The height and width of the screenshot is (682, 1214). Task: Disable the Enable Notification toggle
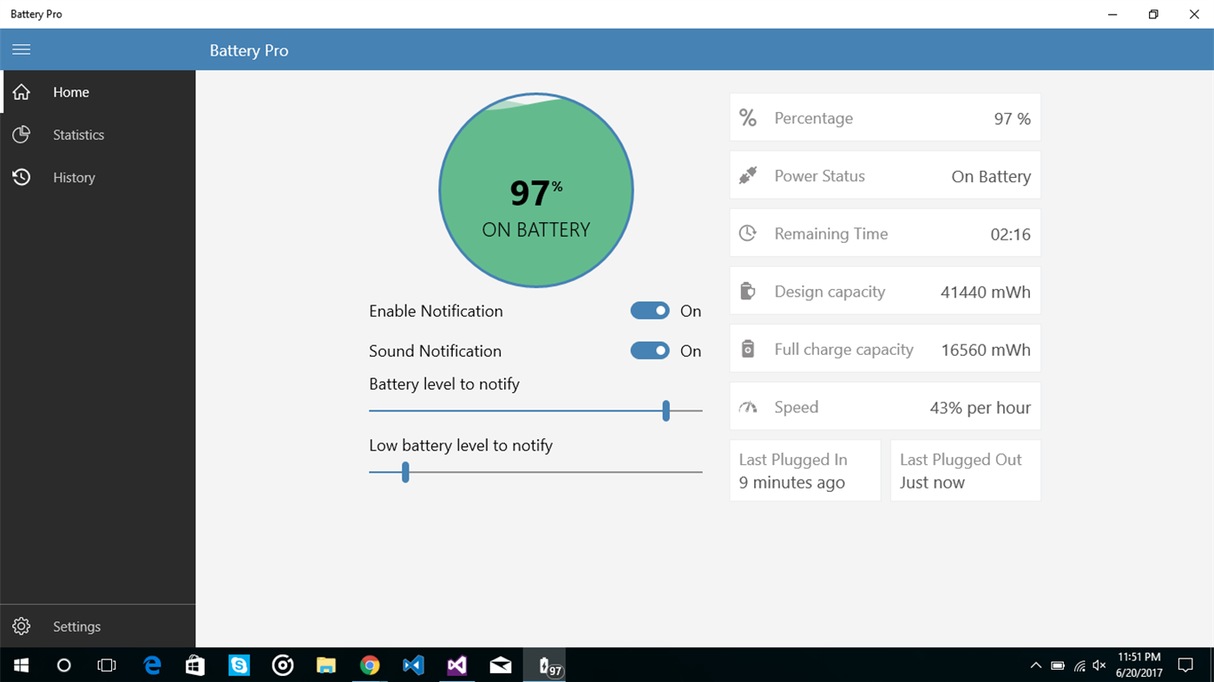point(649,311)
